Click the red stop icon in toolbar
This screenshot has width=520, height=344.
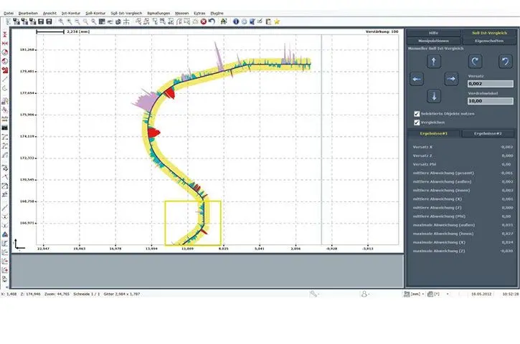pyautogui.click(x=203, y=21)
